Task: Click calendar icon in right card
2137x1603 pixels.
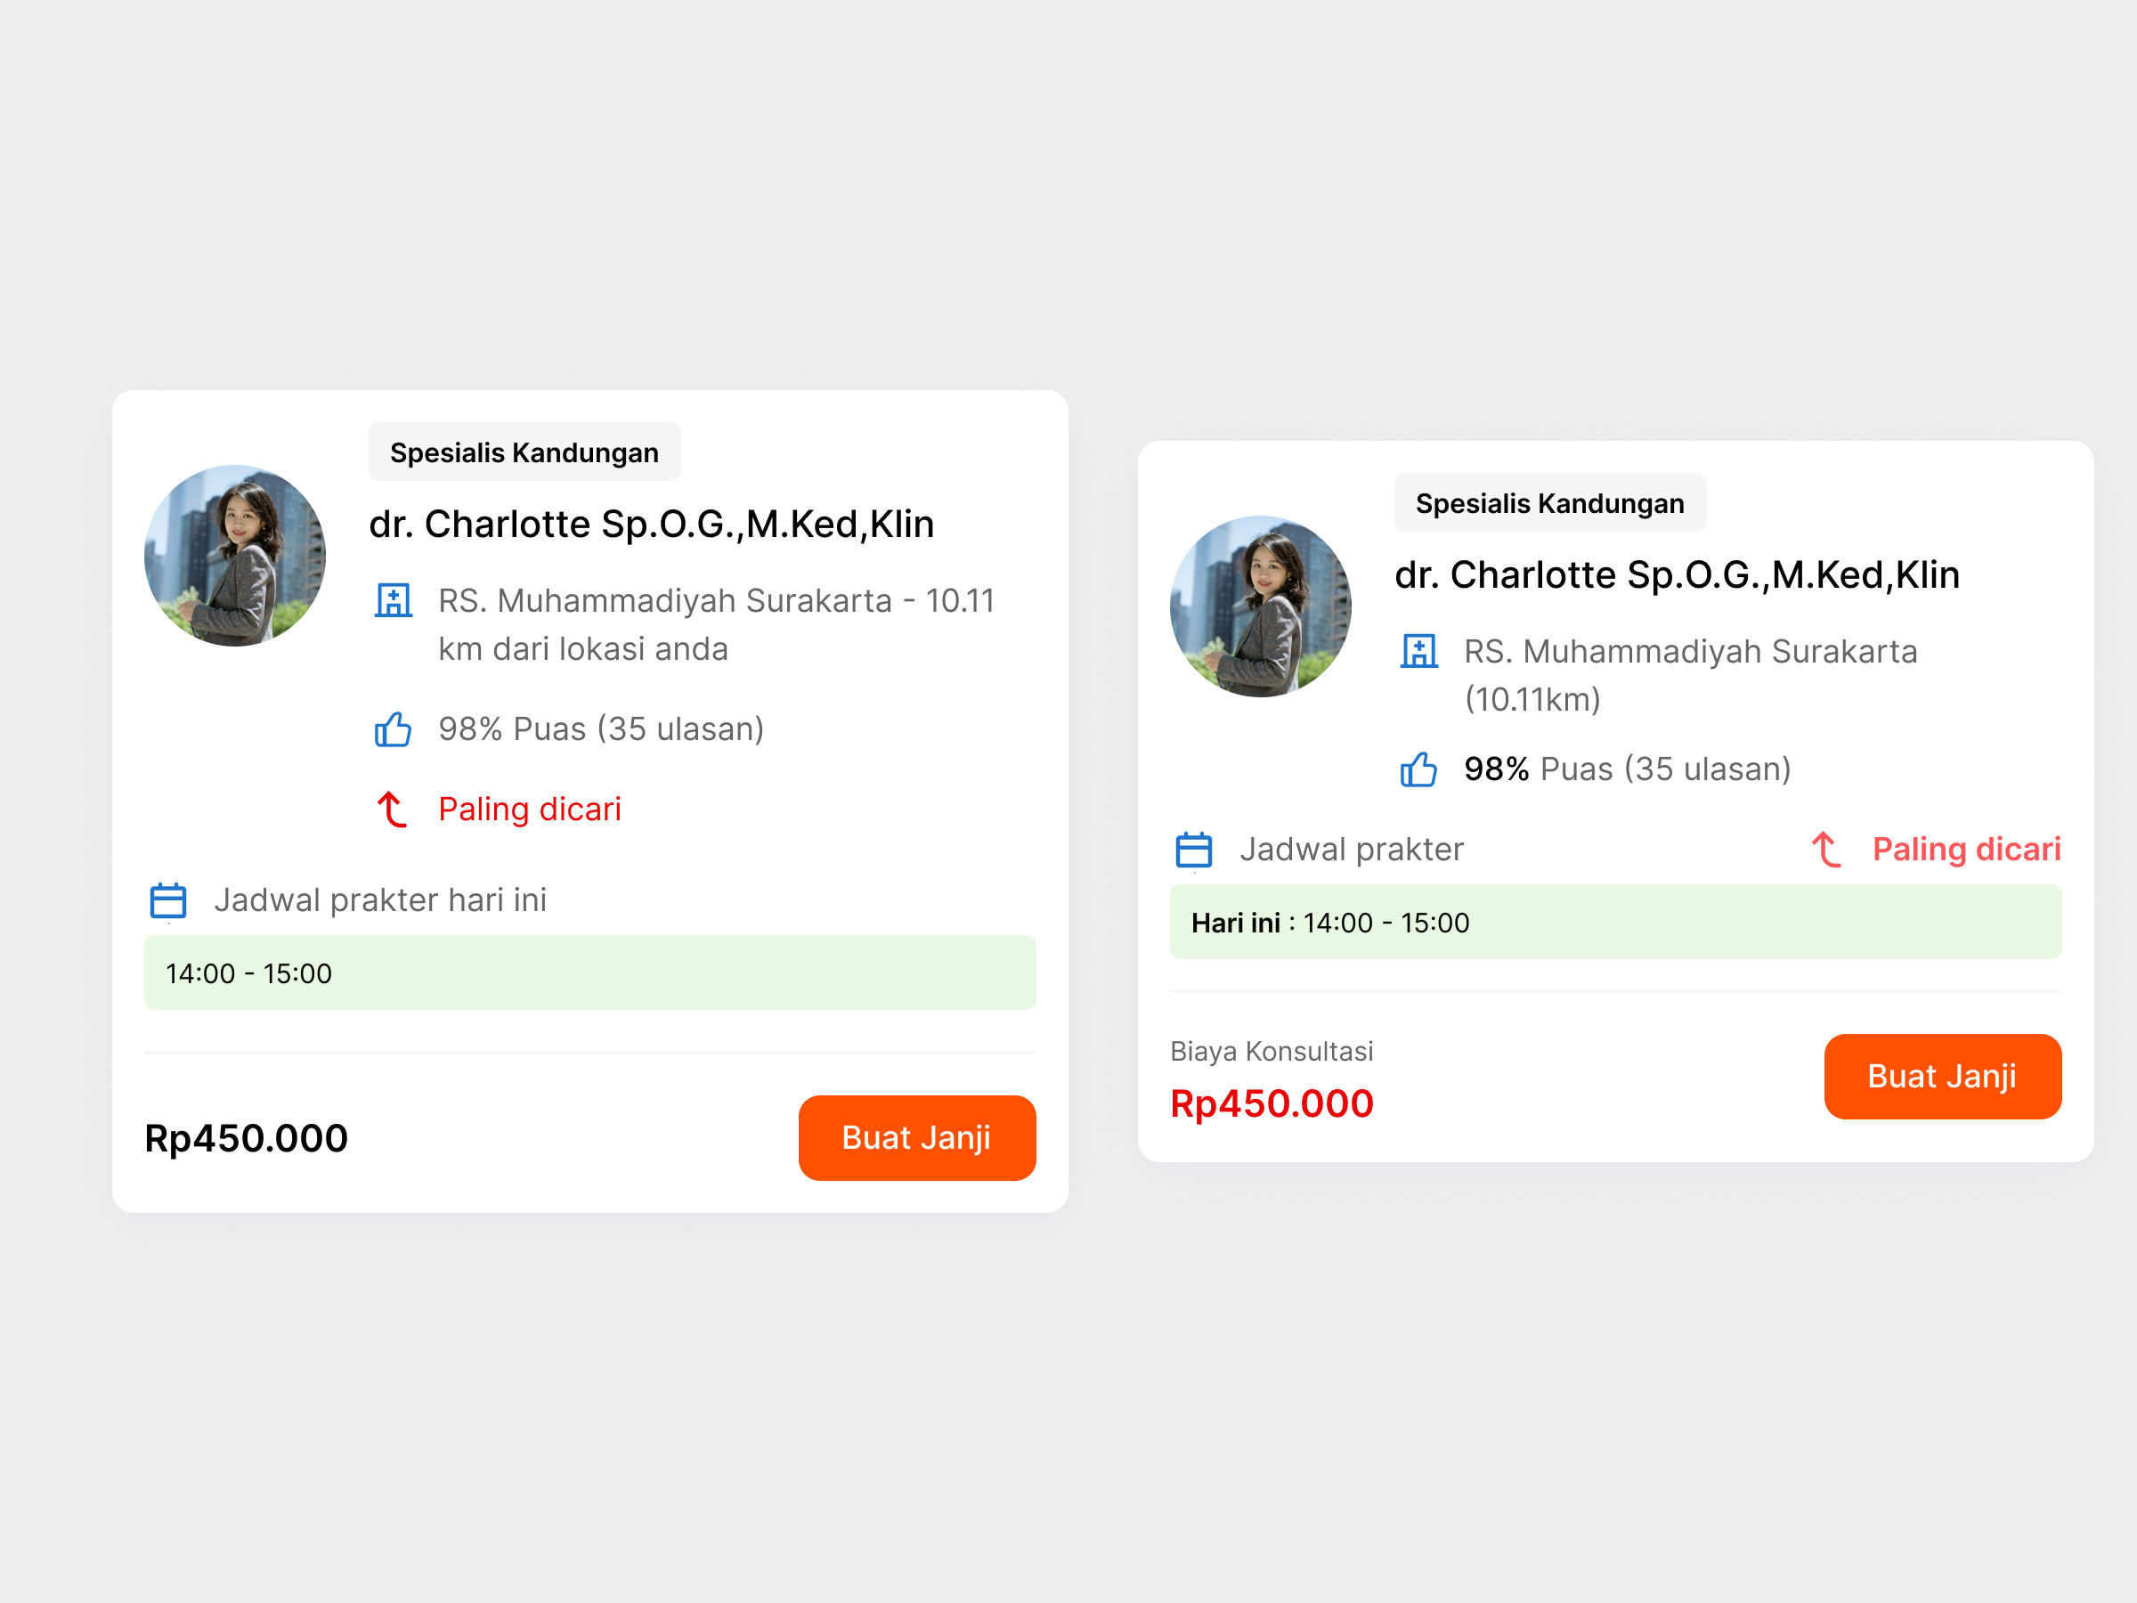Action: tap(1193, 850)
